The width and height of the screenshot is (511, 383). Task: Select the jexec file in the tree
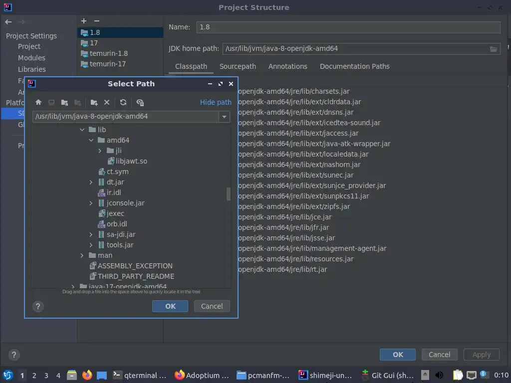click(x=115, y=213)
